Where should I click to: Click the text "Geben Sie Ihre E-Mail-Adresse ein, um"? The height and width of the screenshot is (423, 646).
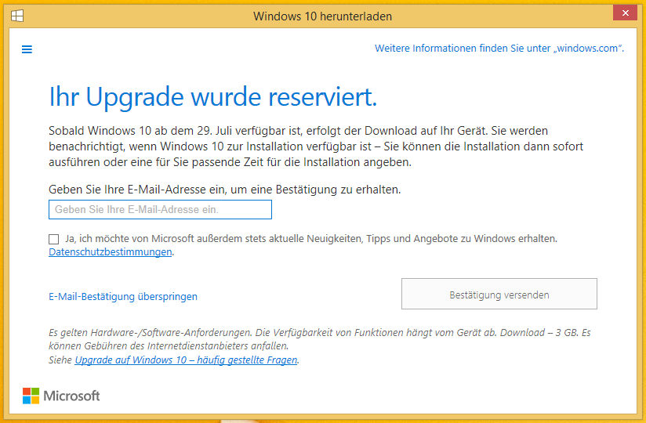point(147,190)
